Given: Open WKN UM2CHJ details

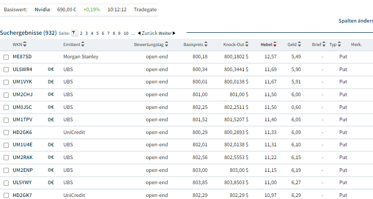Looking at the screenshot, I should (x=22, y=95).
